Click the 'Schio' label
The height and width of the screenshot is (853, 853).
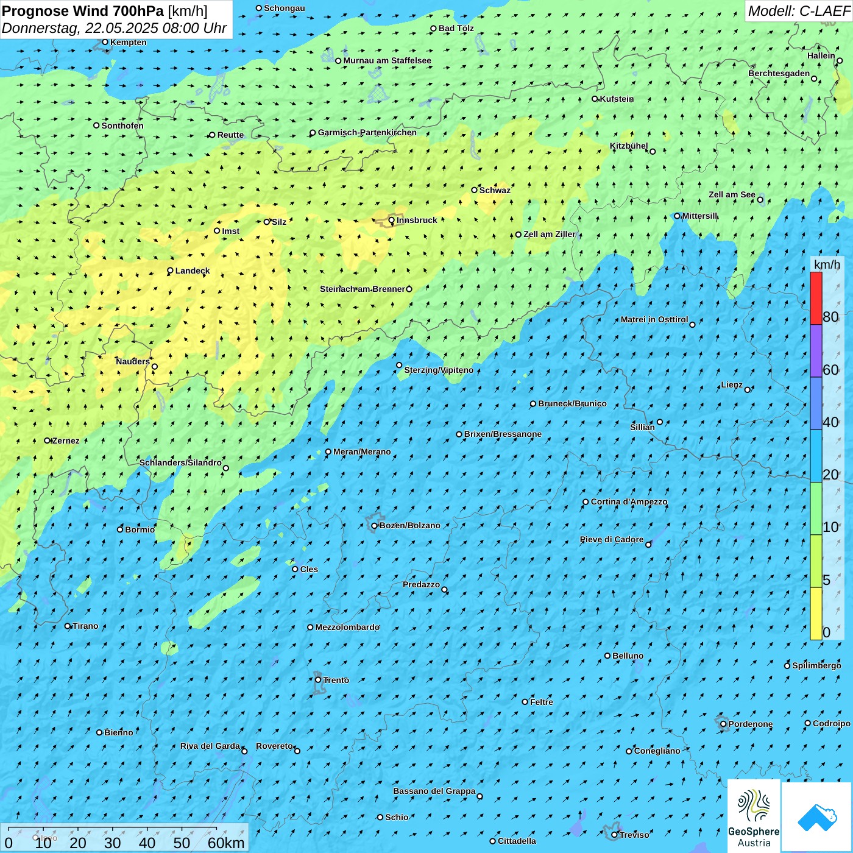coord(397,817)
